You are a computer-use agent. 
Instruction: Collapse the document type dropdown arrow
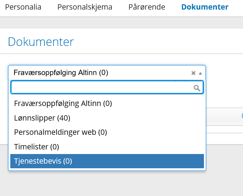(x=200, y=73)
